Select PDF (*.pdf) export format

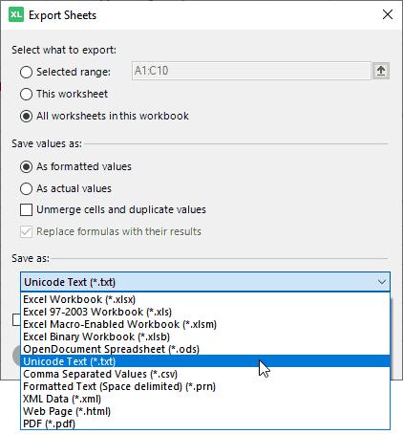pos(205,423)
